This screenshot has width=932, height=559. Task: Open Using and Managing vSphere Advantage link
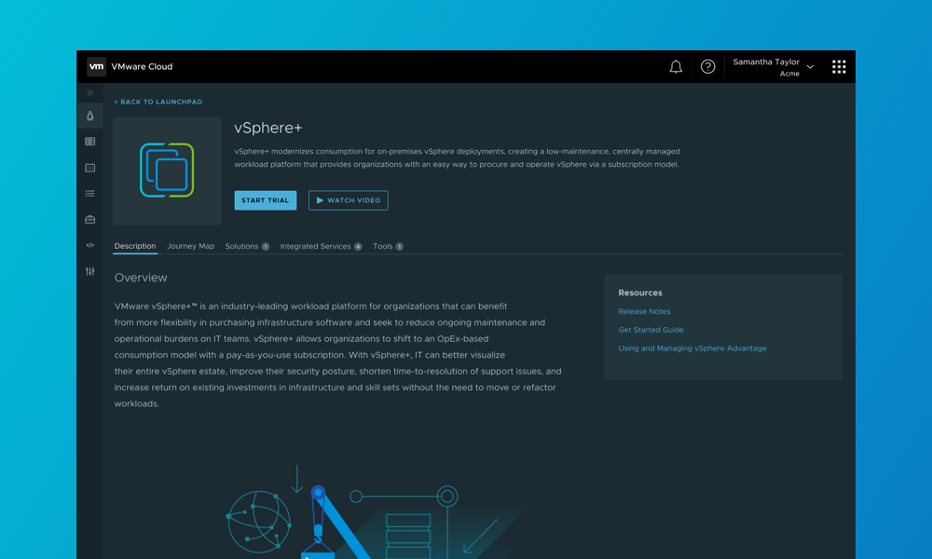pyautogui.click(x=692, y=348)
